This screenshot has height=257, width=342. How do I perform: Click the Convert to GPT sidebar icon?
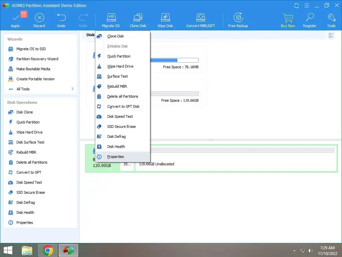coord(11,172)
